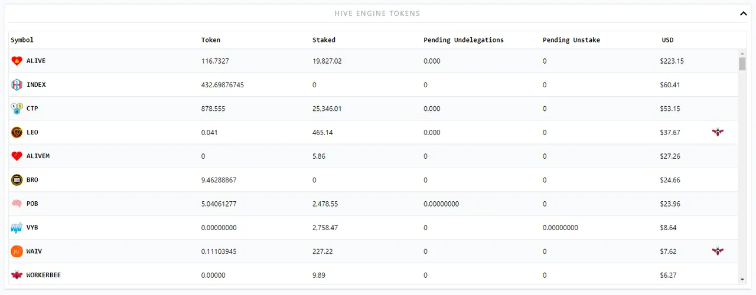Viewport: 756px width, 295px height.
Task: Select the ALIVE symbol name
Action: coord(36,61)
